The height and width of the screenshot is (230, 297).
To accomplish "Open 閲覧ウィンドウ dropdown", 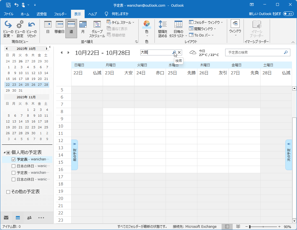I will pos(202,29).
